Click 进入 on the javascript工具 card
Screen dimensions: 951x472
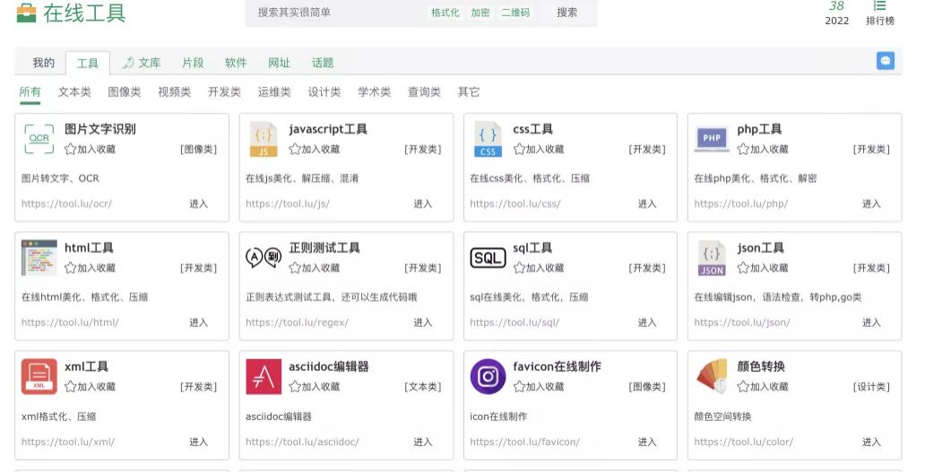click(423, 203)
